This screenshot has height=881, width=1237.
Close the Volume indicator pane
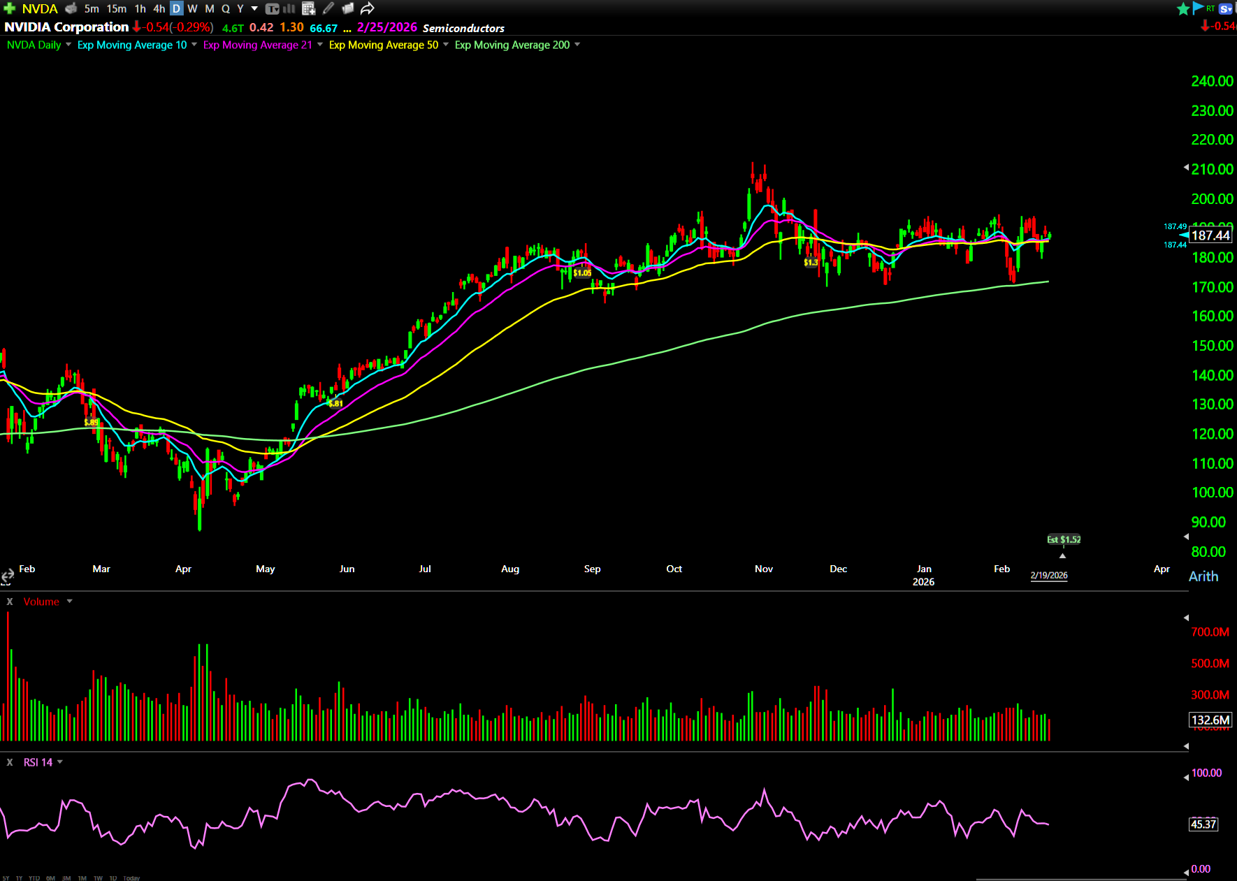coord(10,602)
